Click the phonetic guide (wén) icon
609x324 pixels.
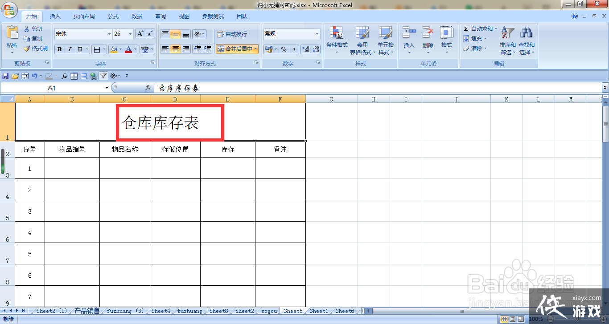coord(145,49)
